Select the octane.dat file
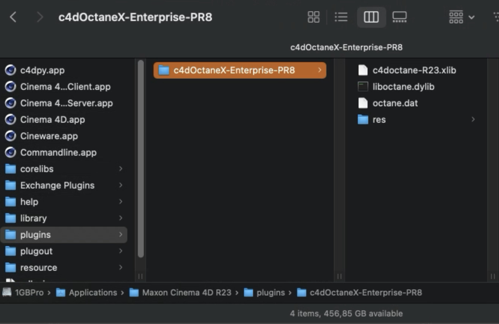Viewport: 499px width, 324px height. click(395, 103)
